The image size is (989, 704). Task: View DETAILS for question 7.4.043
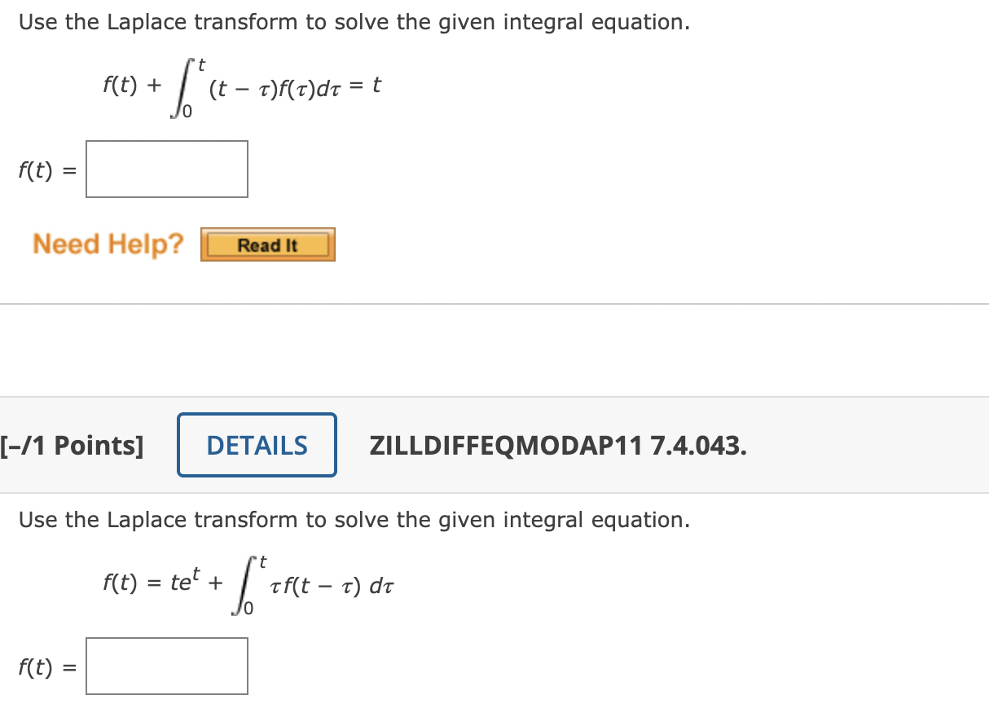click(x=257, y=445)
